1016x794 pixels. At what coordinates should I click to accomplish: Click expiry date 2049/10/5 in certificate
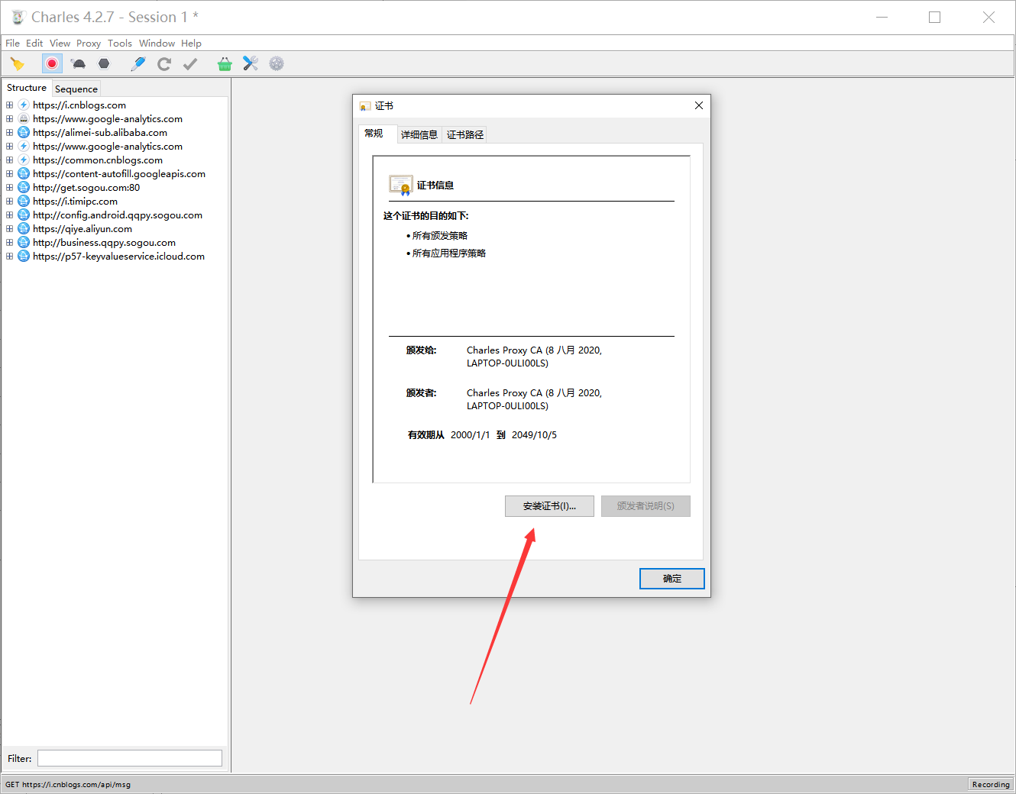pyautogui.click(x=534, y=435)
